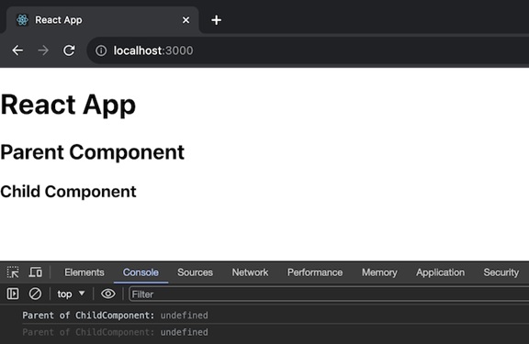Open the Performance panel tab
The image size is (529, 344).
315,272
